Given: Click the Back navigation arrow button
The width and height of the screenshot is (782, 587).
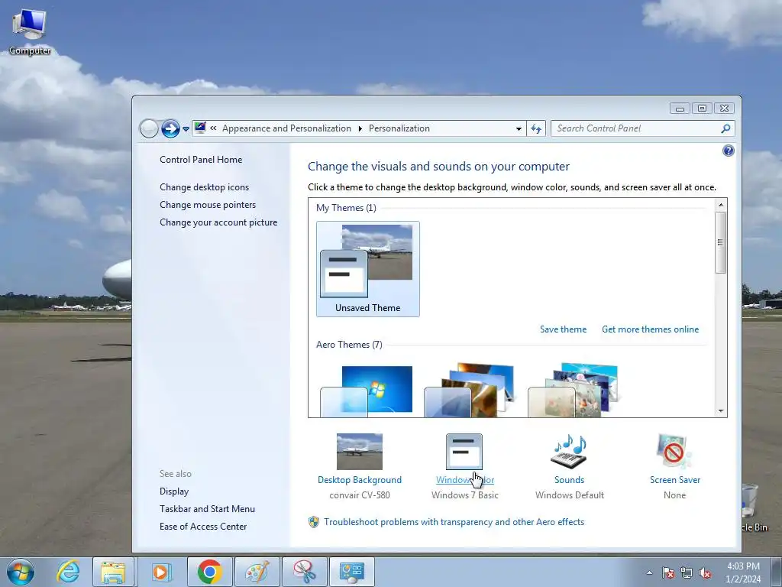Looking at the screenshot, I should pyautogui.click(x=149, y=128).
